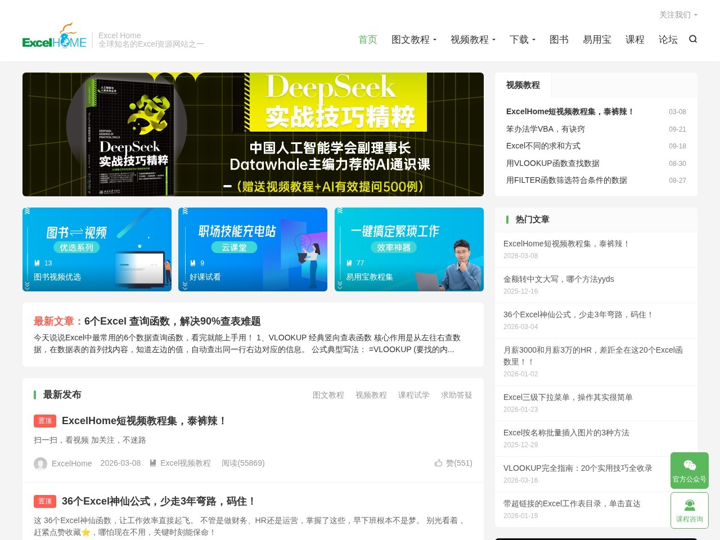Image resolution: width=720 pixels, height=540 pixels.
Task: Expand the 关注我们 dropdown
Action: click(678, 15)
